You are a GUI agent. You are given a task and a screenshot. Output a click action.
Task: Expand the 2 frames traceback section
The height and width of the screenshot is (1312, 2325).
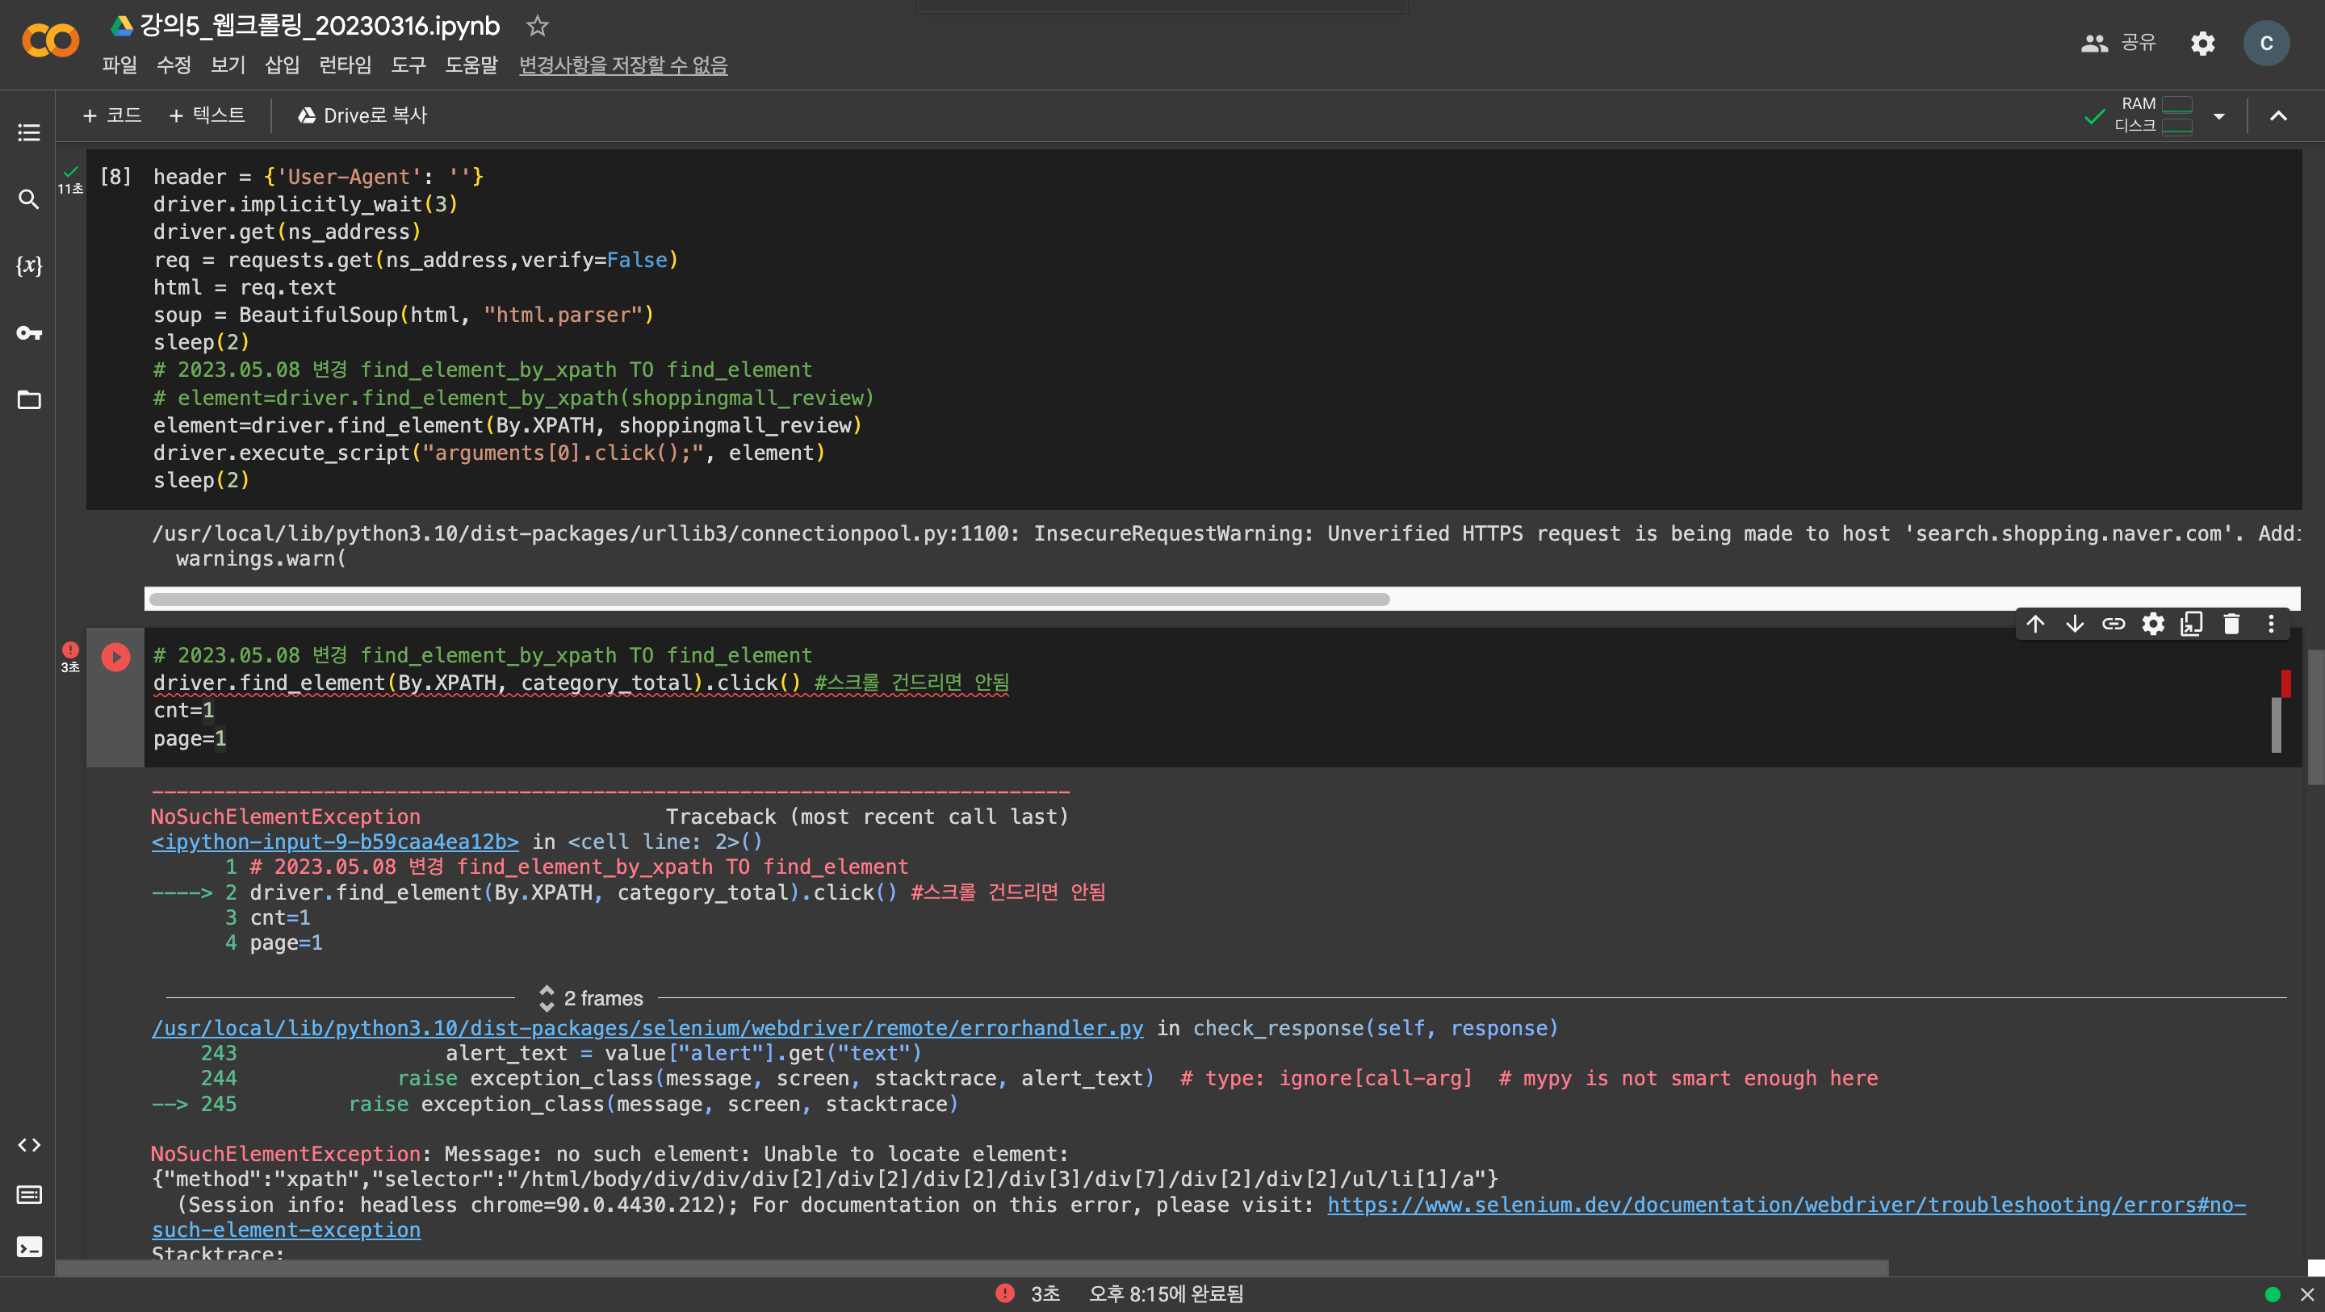pos(592,998)
